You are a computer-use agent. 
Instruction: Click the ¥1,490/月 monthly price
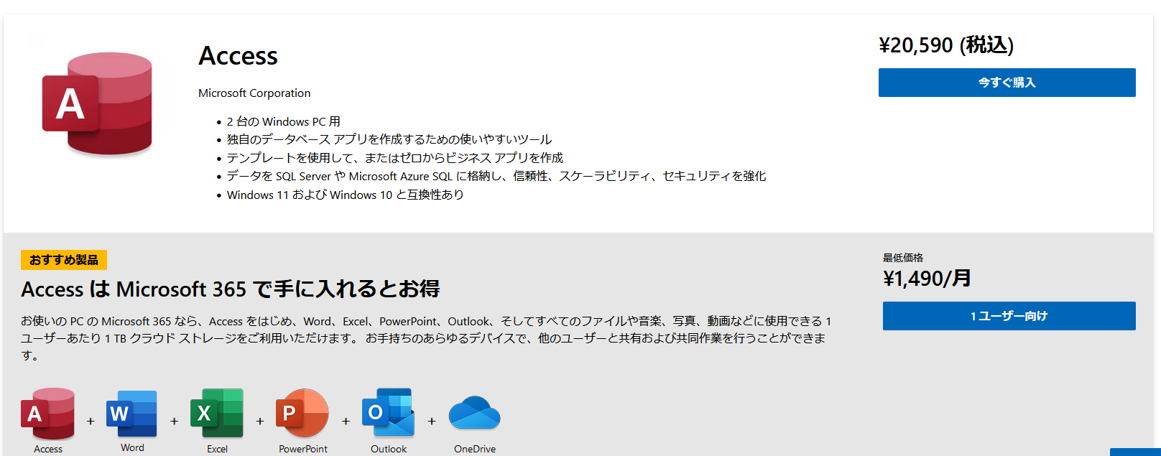[927, 279]
